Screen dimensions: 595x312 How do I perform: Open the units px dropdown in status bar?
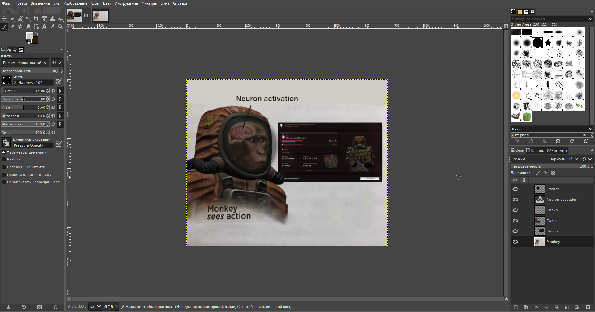pyautogui.click(x=95, y=307)
